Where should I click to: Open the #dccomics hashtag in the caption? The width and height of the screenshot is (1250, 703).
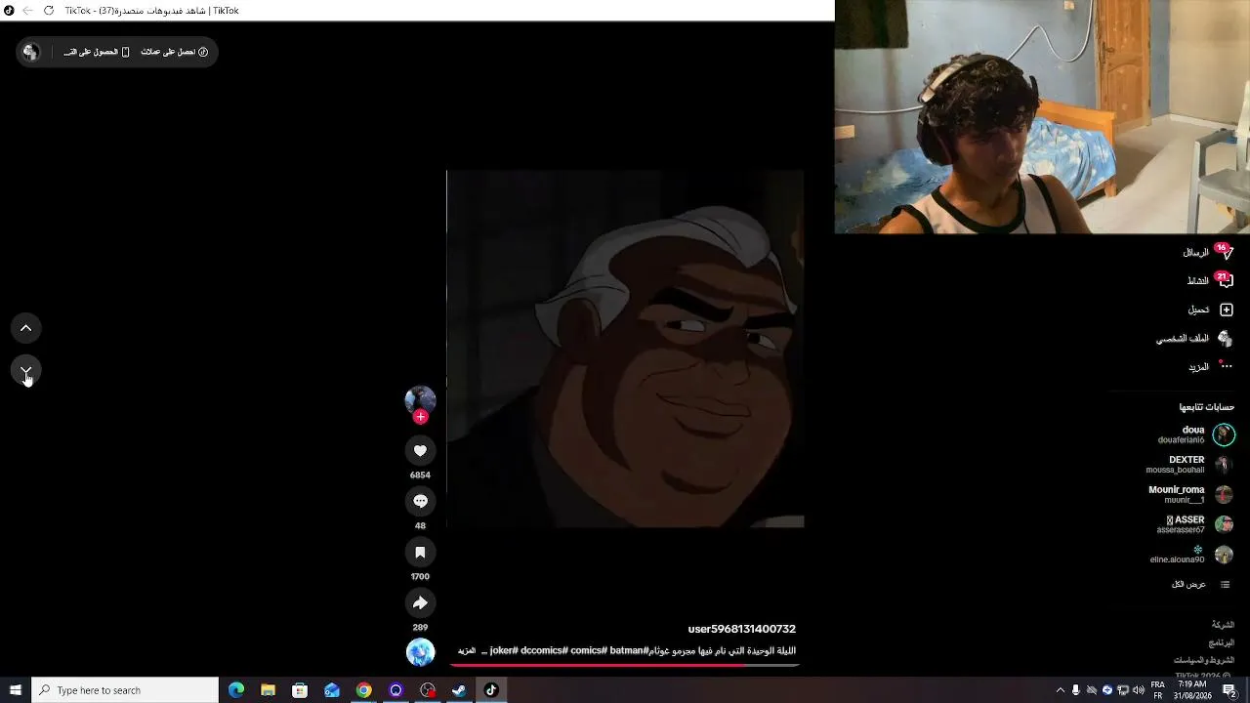click(x=544, y=650)
